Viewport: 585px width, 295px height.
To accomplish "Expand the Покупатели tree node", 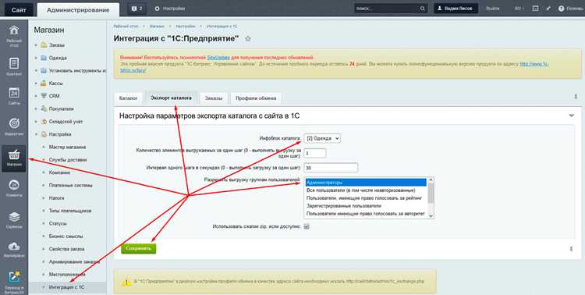I will pyautogui.click(x=36, y=108).
